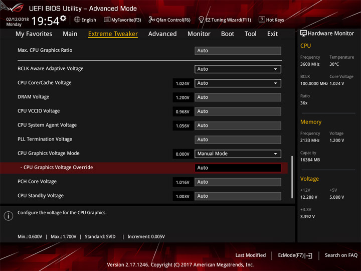Launch EZ Tuning Wizard lightbulb icon
Viewport: 361px width, 271px height.
coord(201,20)
